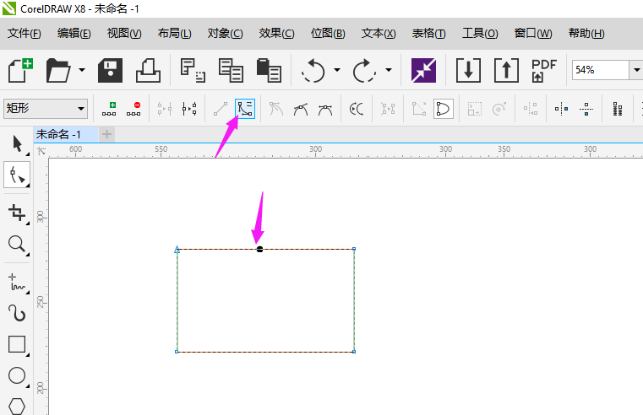Open the 帮助(H) menu
This screenshot has height=415, width=643.
coord(587,33)
